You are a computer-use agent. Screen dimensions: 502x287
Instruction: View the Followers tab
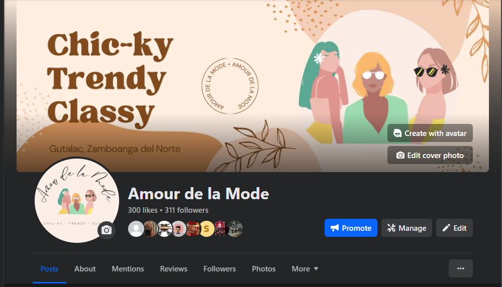click(220, 269)
